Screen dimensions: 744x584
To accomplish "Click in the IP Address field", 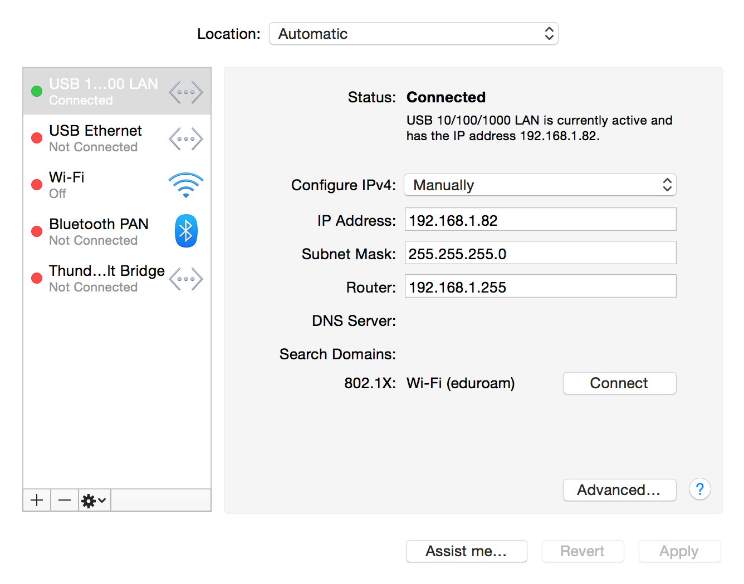I will click(540, 220).
